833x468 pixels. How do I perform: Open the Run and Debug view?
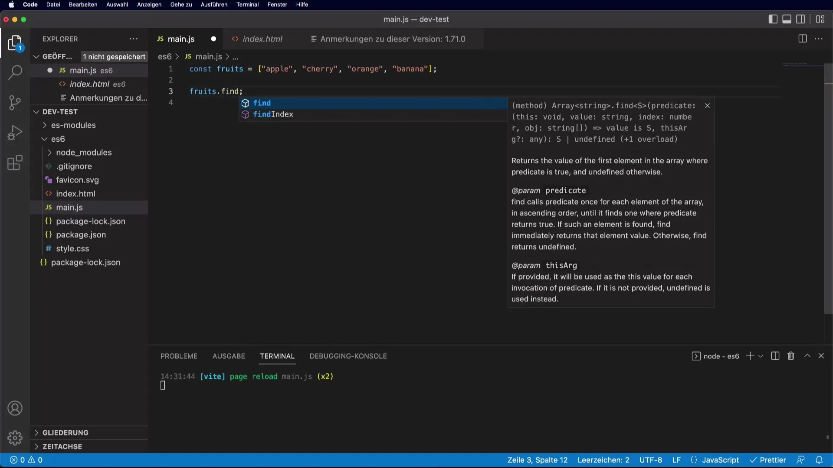click(x=15, y=133)
